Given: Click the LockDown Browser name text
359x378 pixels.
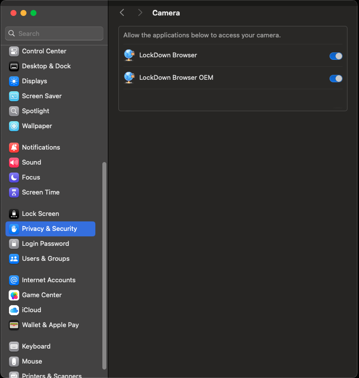Looking at the screenshot, I should [x=168, y=55].
